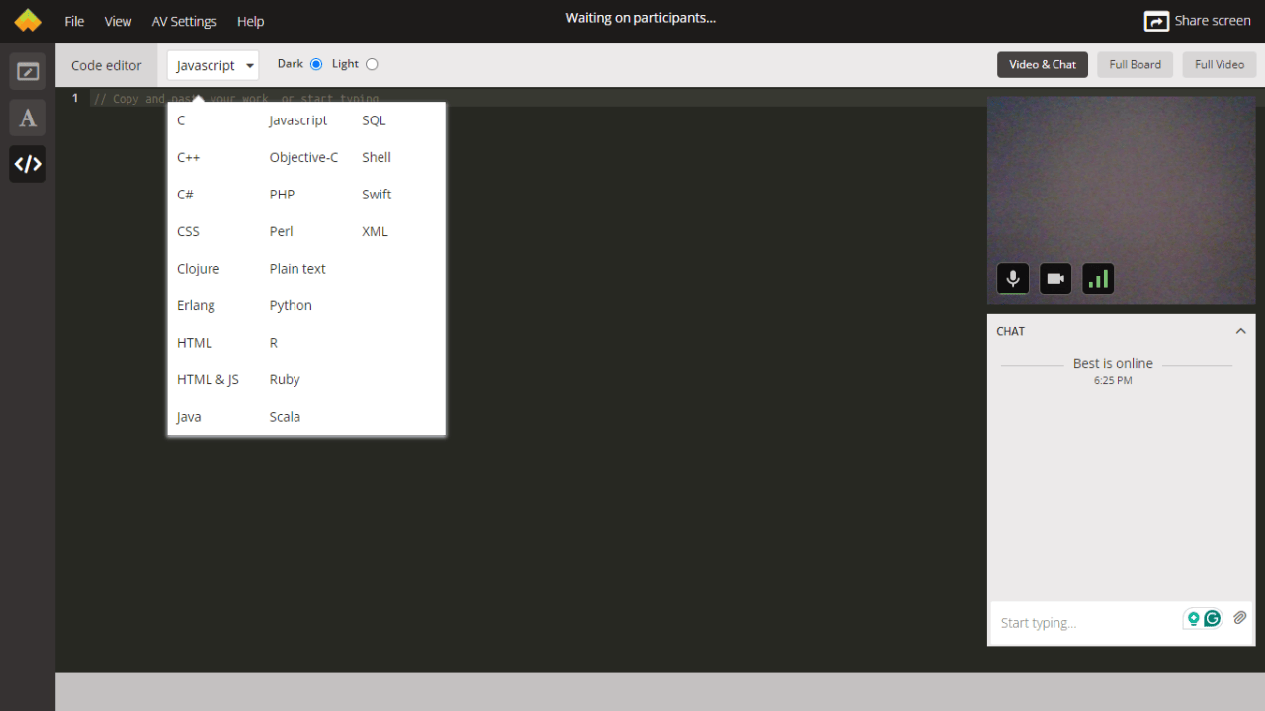Open the language selection dropdown
The width and height of the screenshot is (1265, 711).
[211, 64]
